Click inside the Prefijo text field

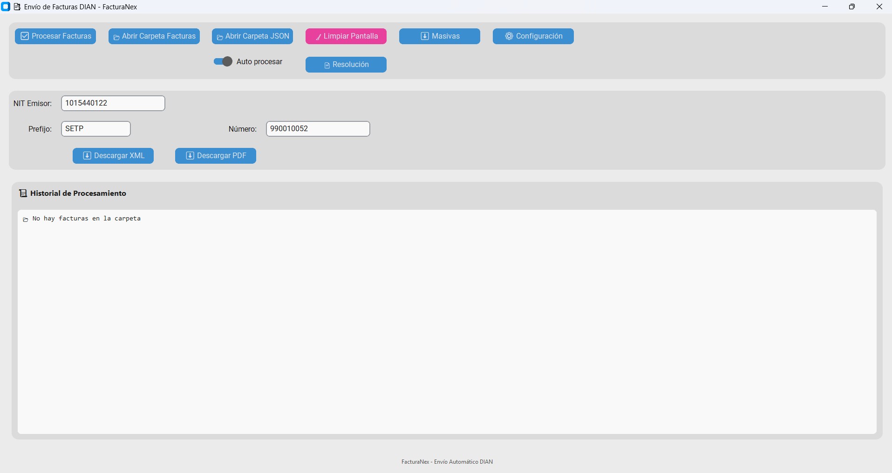96,129
